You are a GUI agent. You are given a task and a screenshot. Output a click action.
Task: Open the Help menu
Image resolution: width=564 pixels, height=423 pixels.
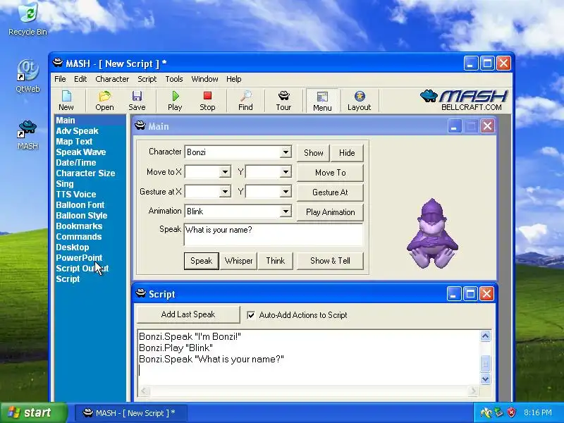tap(234, 79)
